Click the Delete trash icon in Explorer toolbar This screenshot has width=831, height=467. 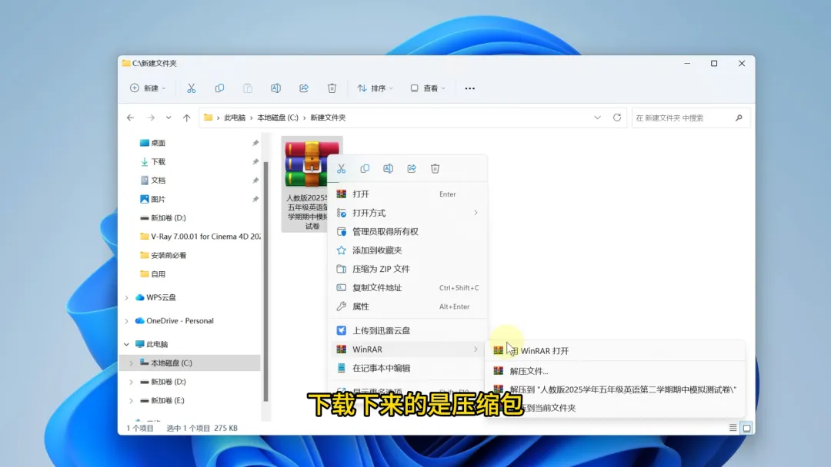pos(332,88)
